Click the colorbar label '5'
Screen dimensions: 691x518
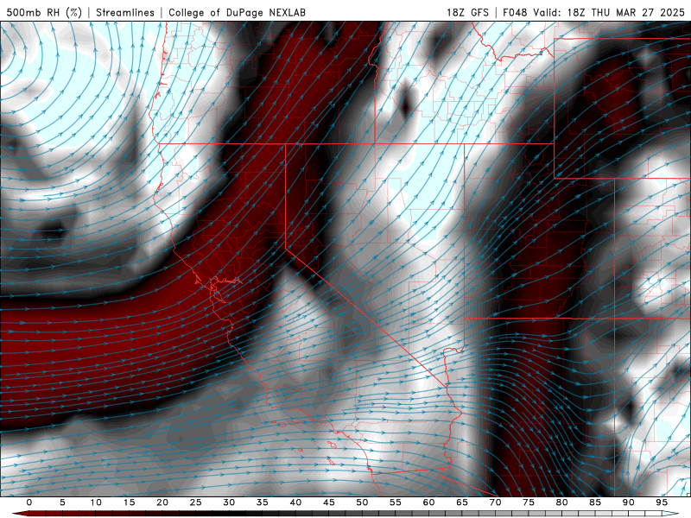[62, 502]
